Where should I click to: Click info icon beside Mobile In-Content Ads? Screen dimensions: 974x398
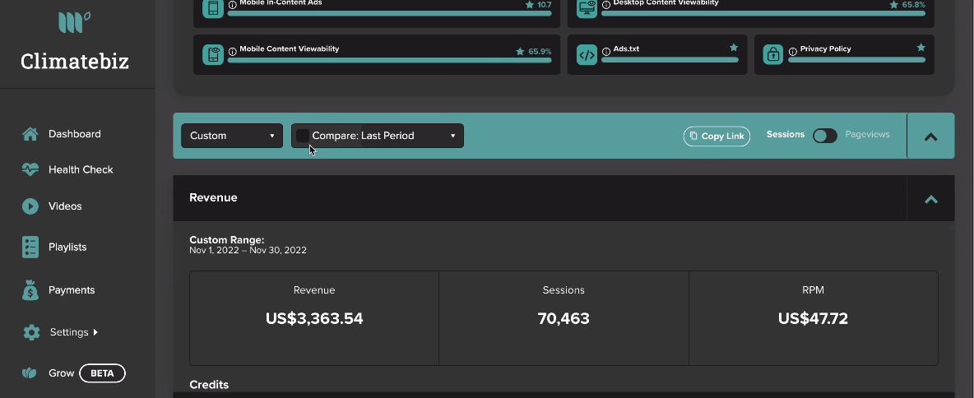click(232, 5)
